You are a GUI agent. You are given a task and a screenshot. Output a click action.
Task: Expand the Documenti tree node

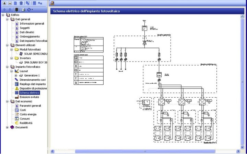coord(7,127)
